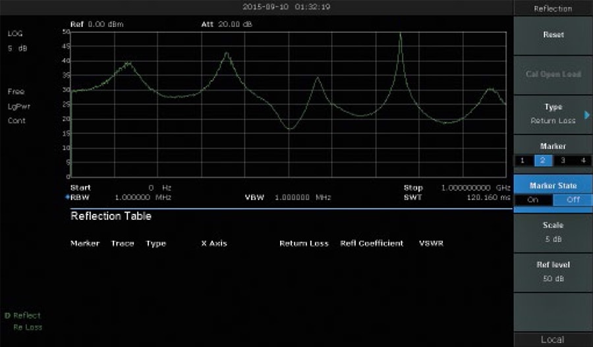Click the Trace column header
The image size is (593, 347).
pyautogui.click(x=123, y=244)
